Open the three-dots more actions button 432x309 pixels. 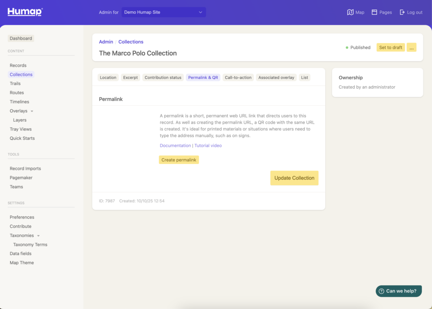pos(411,48)
